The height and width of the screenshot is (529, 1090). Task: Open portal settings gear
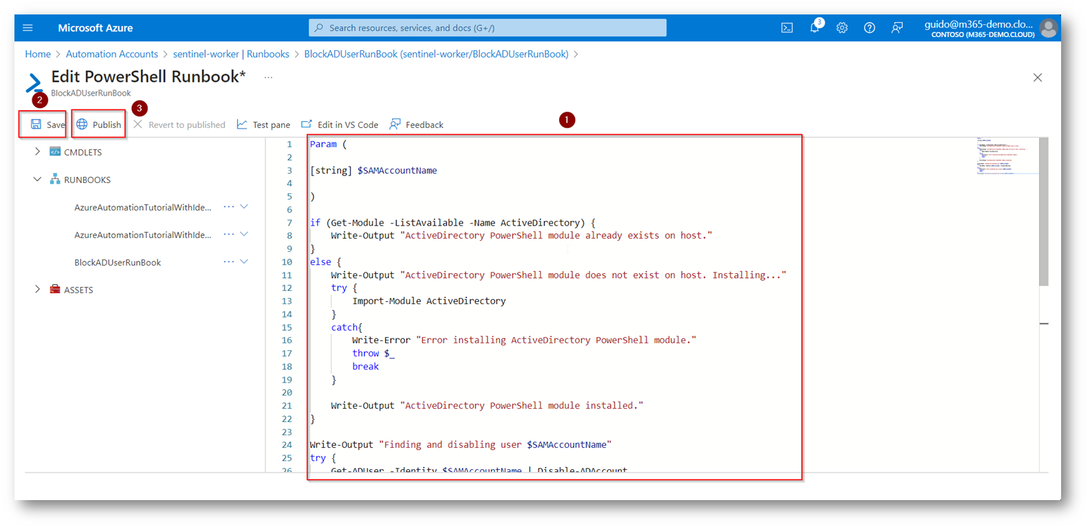[842, 28]
